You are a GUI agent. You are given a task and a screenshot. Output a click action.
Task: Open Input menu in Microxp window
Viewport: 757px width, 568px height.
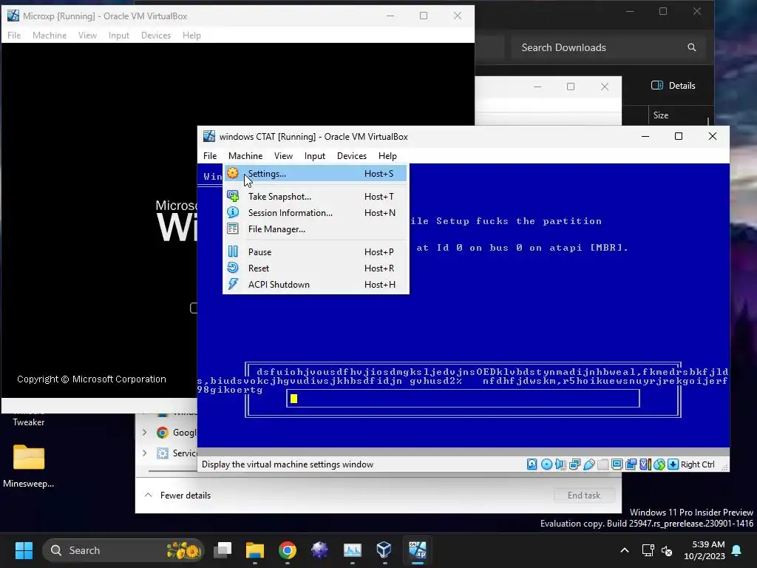coord(119,35)
